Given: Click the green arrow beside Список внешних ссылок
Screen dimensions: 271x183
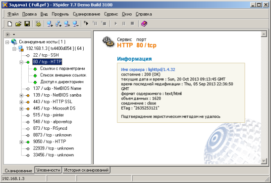Looking at the screenshot, I should [35, 75].
